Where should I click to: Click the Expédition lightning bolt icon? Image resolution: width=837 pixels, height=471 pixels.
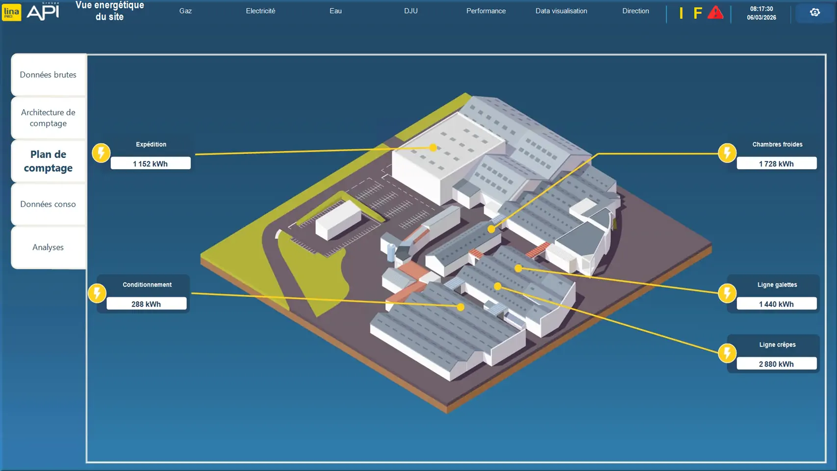click(101, 153)
